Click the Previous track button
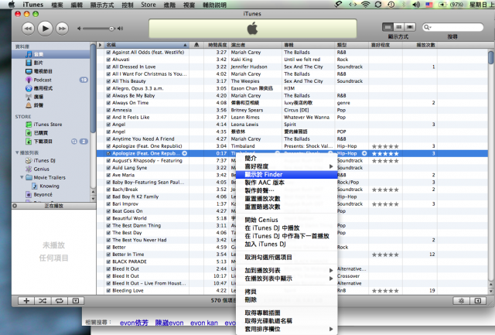The height and width of the screenshot is (335, 495). tap(28, 29)
